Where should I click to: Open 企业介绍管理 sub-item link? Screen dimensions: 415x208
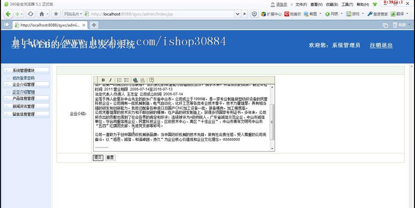click(x=24, y=92)
